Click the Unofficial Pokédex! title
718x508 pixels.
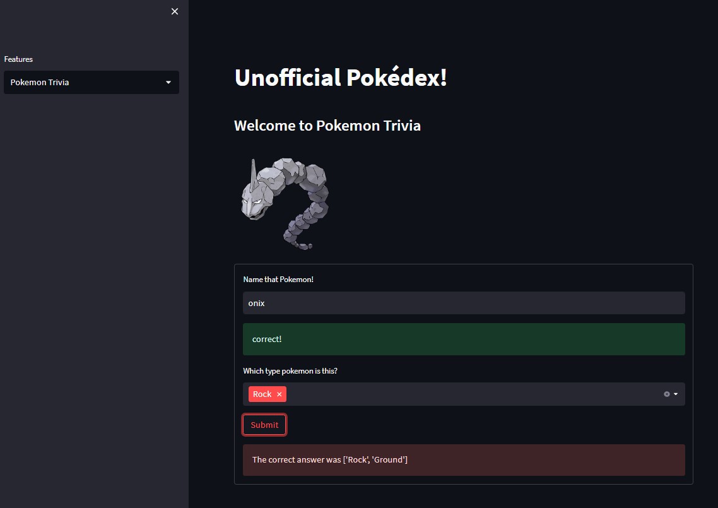point(341,78)
